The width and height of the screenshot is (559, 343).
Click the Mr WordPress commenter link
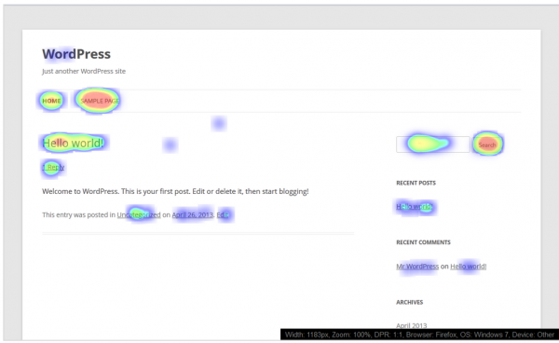[x=417, y=267]
